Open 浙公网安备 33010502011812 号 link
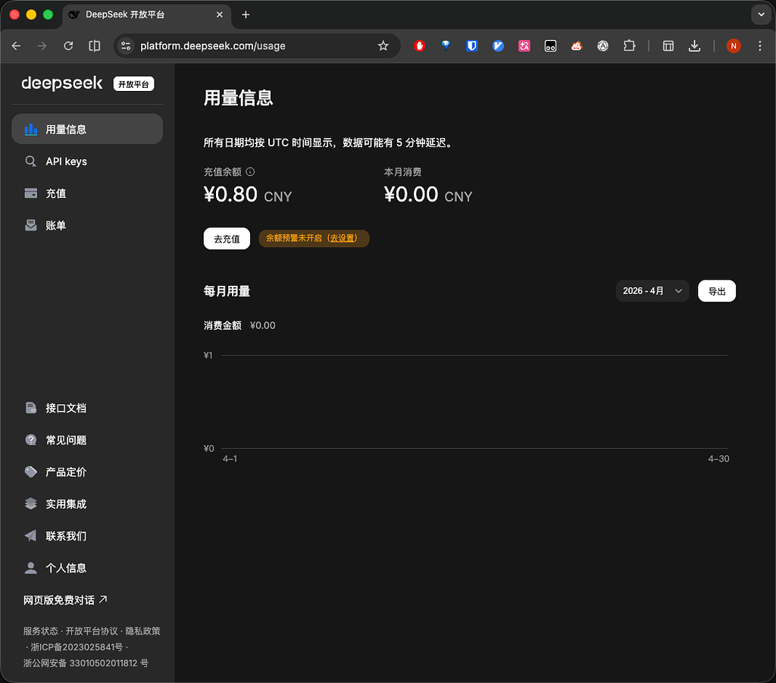Viewport: 776px width, 683px height. [86, 663]
